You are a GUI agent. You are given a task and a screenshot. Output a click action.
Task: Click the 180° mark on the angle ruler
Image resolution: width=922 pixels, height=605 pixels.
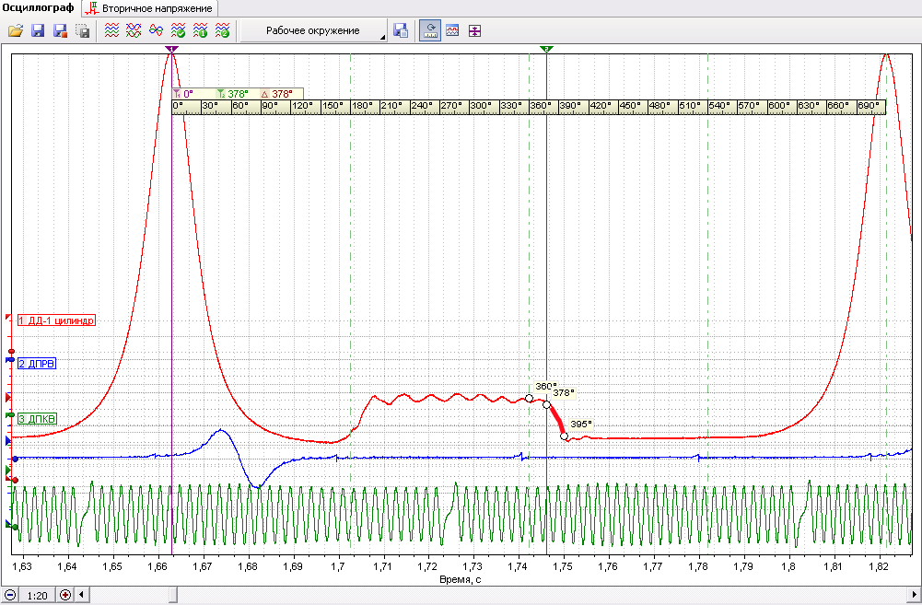coord(362,106)
